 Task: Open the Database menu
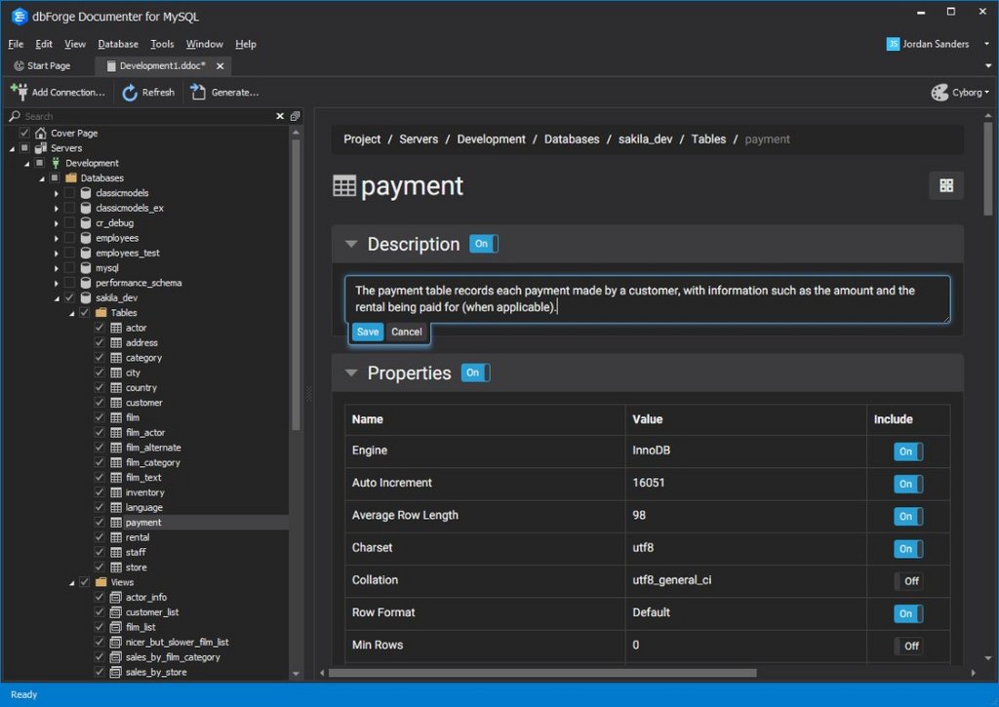tap(118, 44)
